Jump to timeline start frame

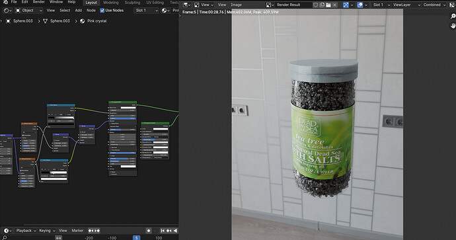pos(163,231)
